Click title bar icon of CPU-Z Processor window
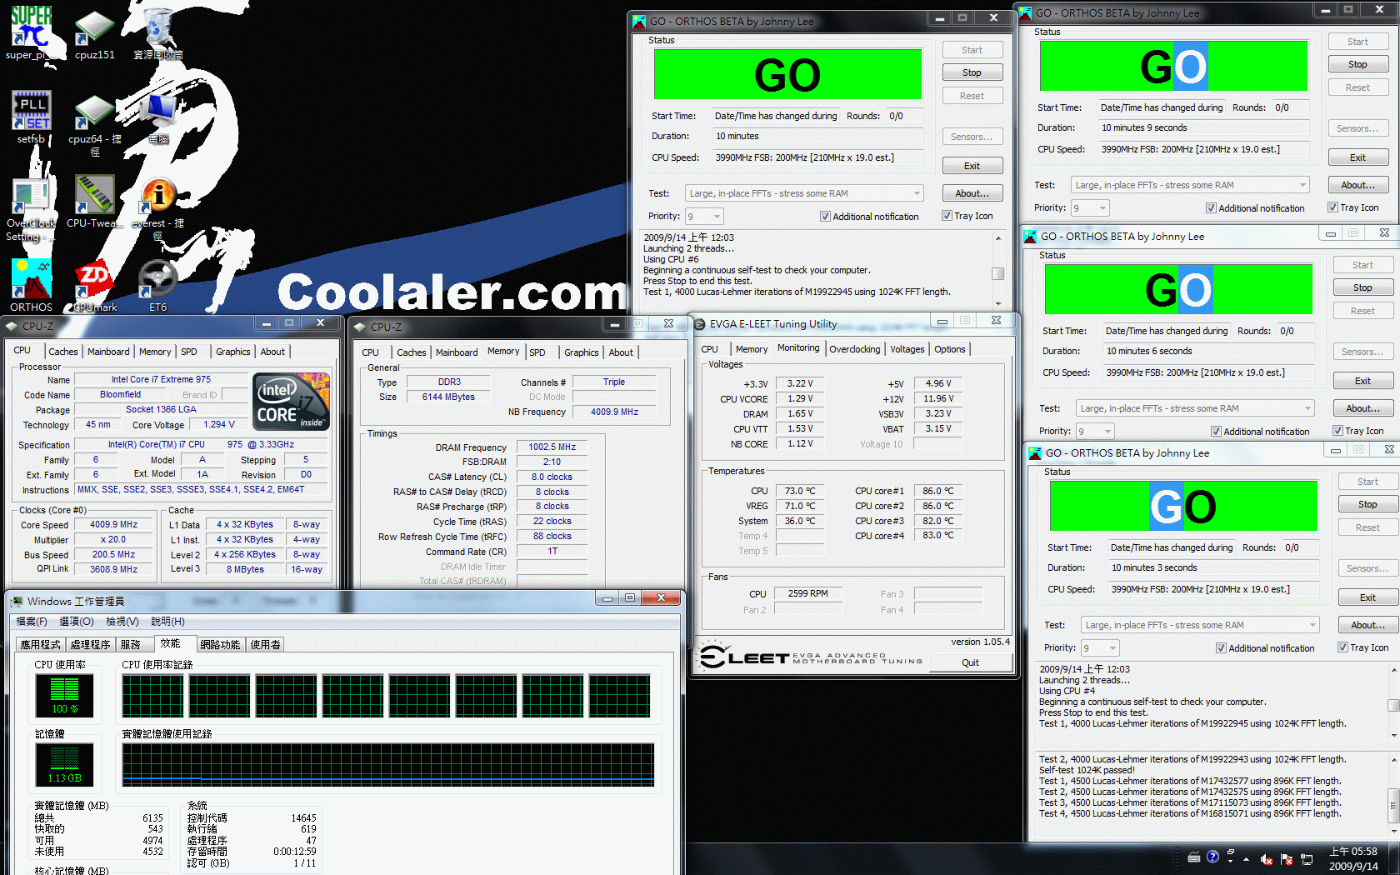Image resolution: width=1400 pixels, height=875 pixels. coord(13,327)
